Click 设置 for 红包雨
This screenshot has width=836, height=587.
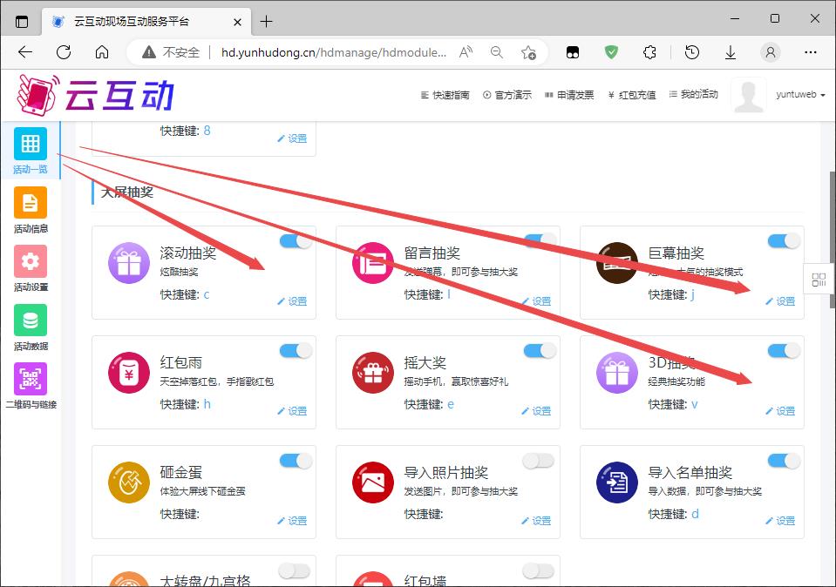point(292,411)
